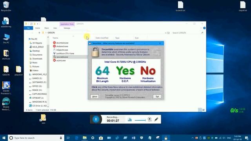Select Downloads in navigation pane
251x141 pixels.
36,59
